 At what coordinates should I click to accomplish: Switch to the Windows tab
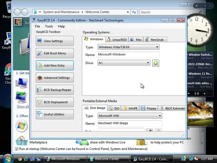click(x=94, y=39)
